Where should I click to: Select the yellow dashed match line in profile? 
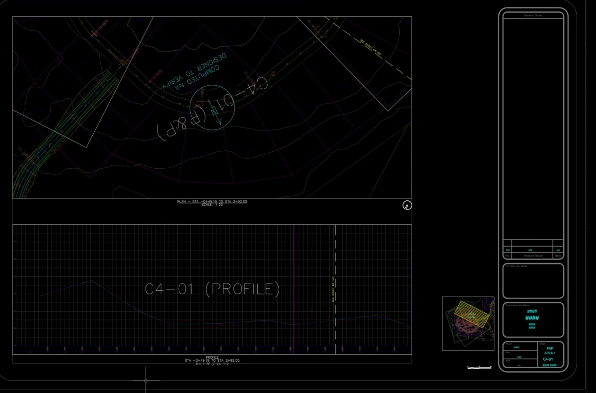pos(336,289)
